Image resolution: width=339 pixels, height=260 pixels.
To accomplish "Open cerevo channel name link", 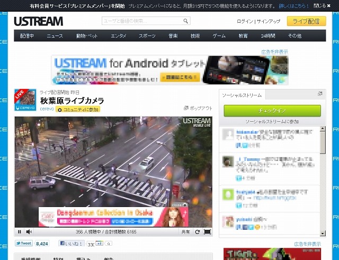I will click(47, 109).
